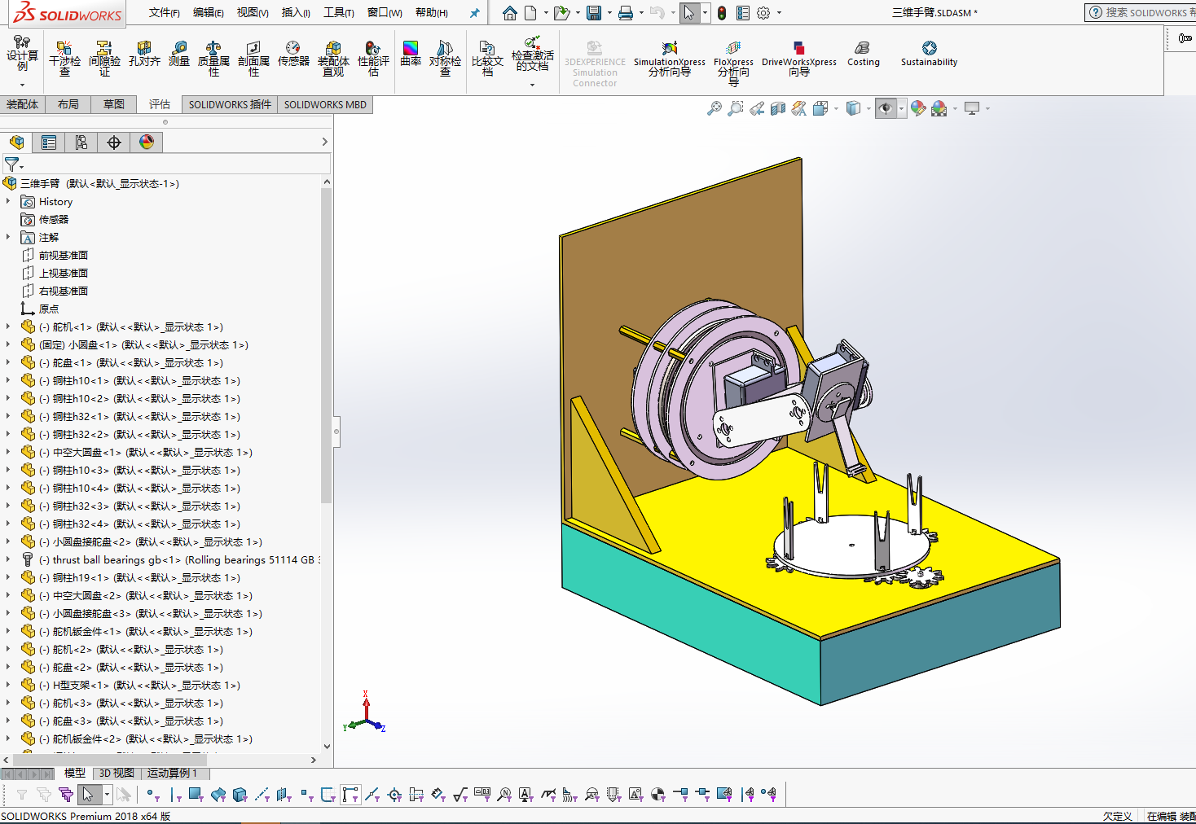Switch to the 装配体 ribbon tab
1196x824 pixels.
click(x=22, y=104)
